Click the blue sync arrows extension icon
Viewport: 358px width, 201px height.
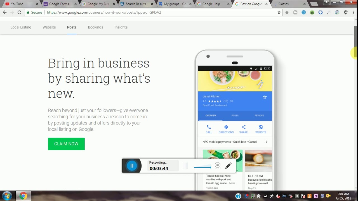tap(321, 12)
